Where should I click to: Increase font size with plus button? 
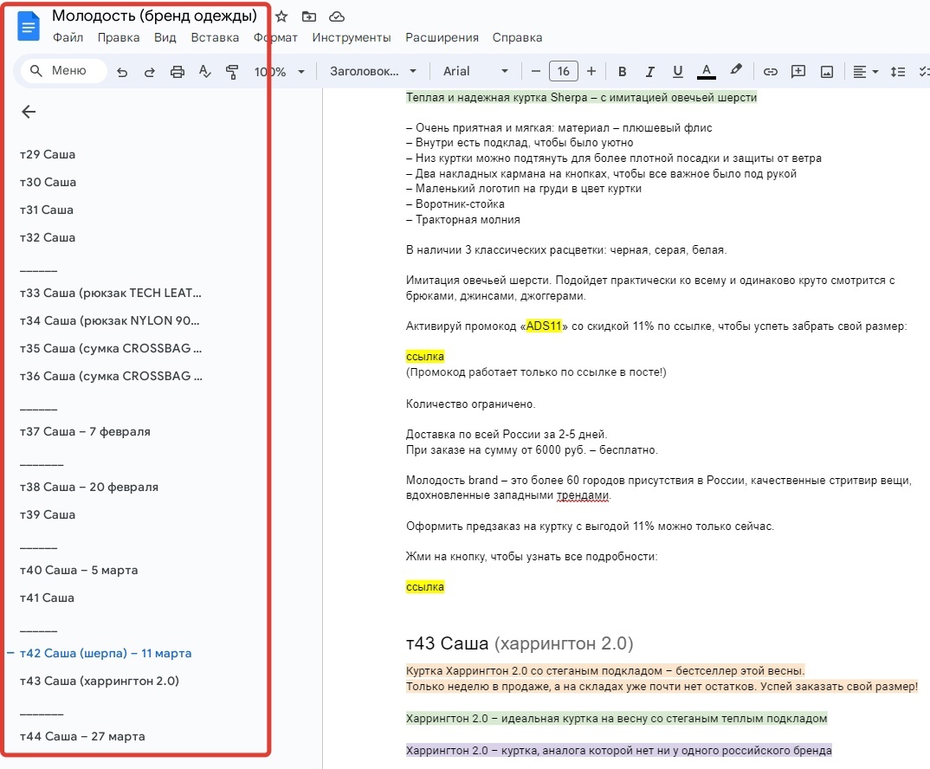pyautogui.click(x=591, y=71)
